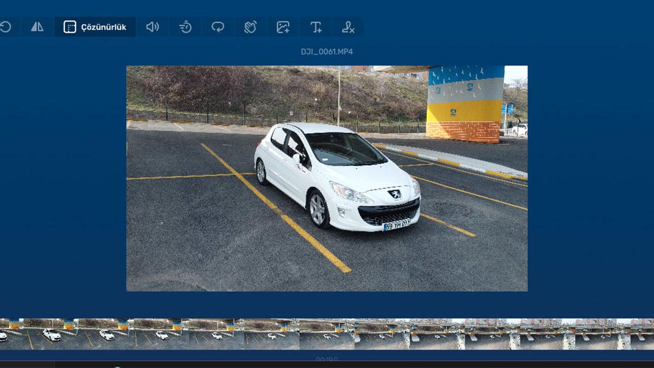654x368 pixels.
Task: Click the DJI_0061.MP4 file name label
Action: 327,52
